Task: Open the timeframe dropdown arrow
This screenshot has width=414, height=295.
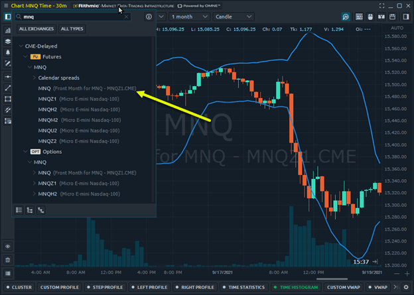Action: [161, 17]
